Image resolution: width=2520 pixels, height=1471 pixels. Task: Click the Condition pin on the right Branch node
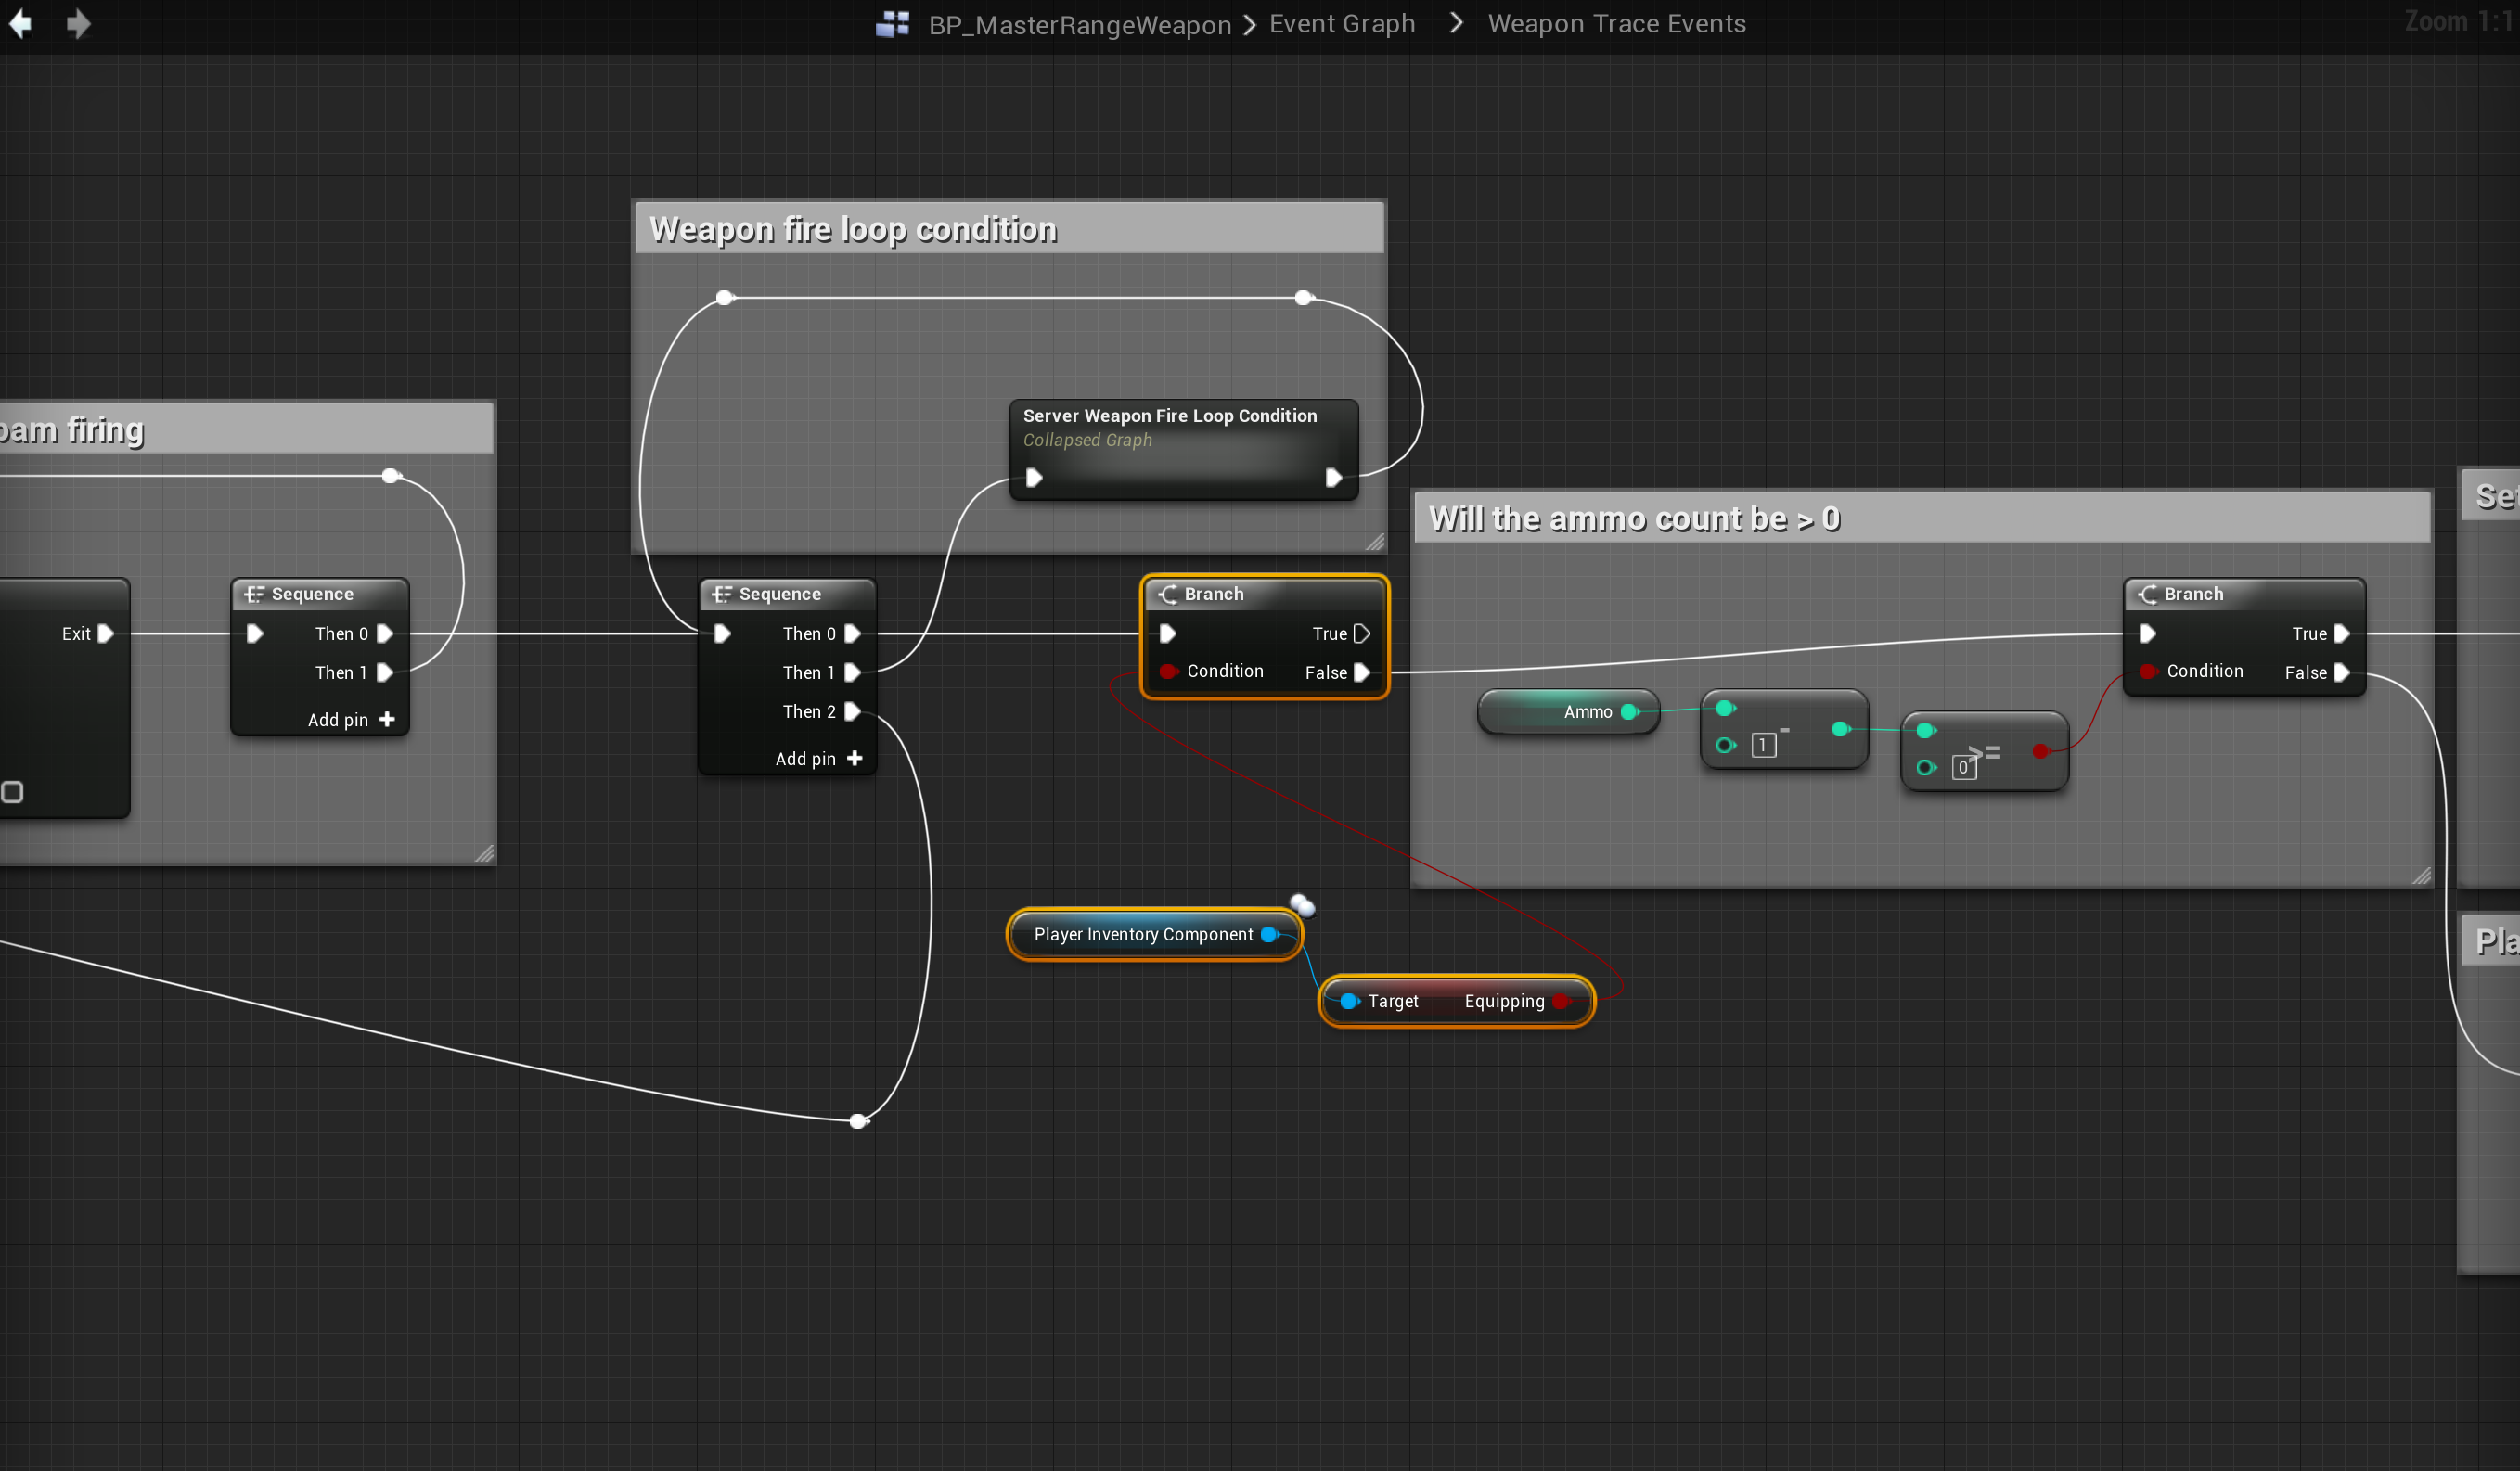[2147, 672]
